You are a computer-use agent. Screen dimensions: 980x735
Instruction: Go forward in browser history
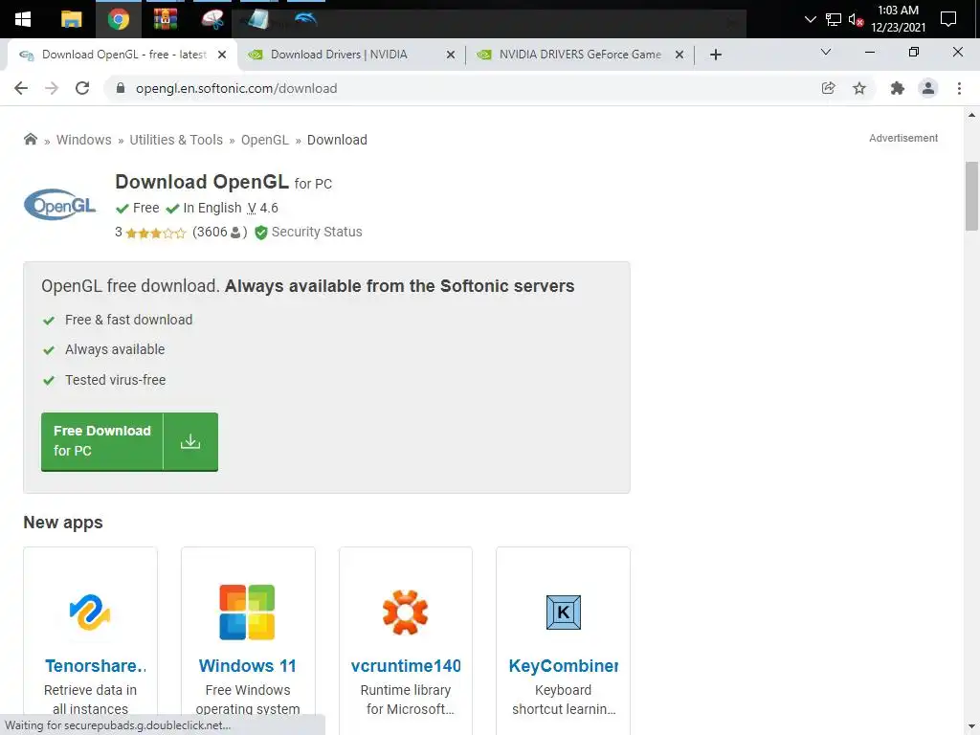(x=52, y=88)
